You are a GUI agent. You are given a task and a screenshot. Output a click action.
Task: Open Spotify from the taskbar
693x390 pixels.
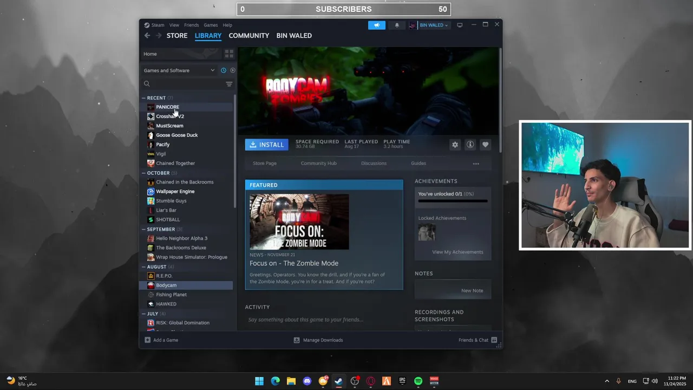418,381
